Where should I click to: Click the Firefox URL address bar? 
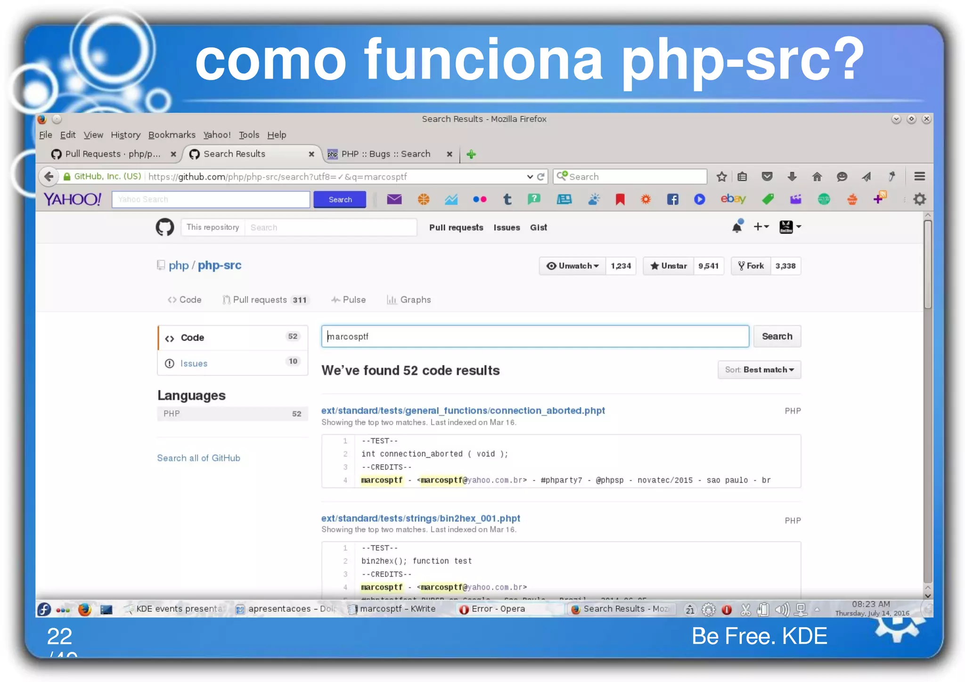[335, 177]
